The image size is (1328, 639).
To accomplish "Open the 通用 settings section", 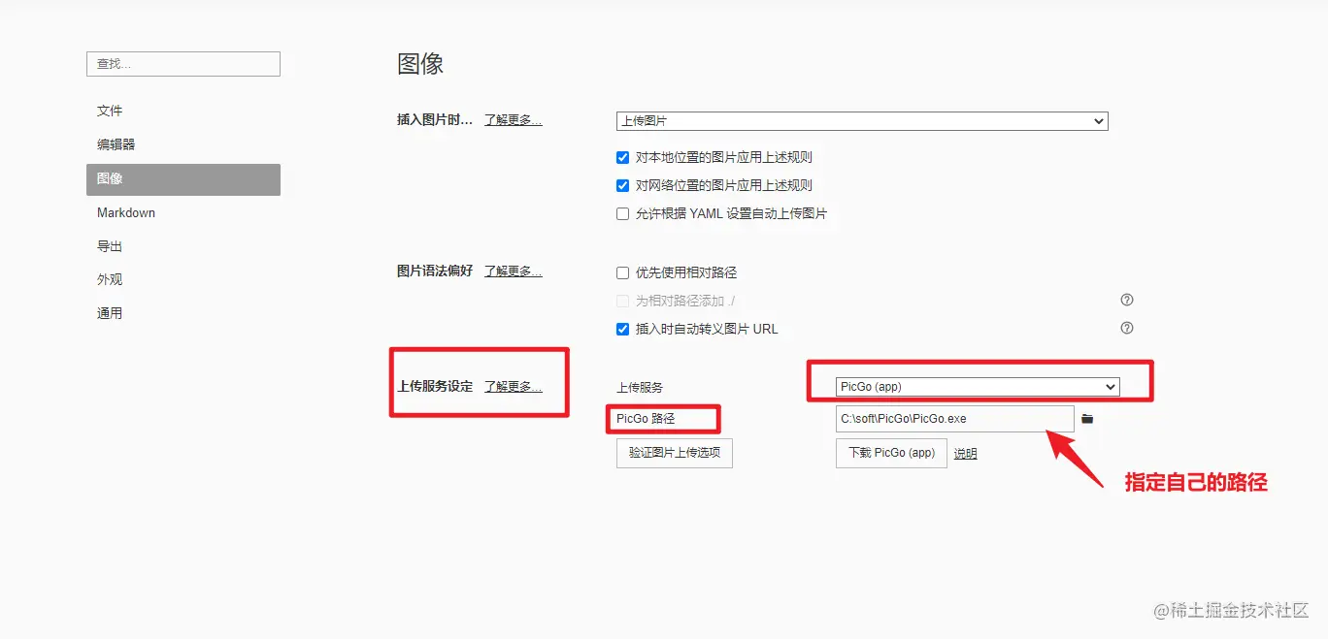I will (x=183, y=313).
